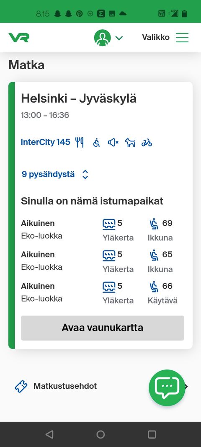Tap the wagon icon for seat 69
201x447 pixels.
click(109, 224)
